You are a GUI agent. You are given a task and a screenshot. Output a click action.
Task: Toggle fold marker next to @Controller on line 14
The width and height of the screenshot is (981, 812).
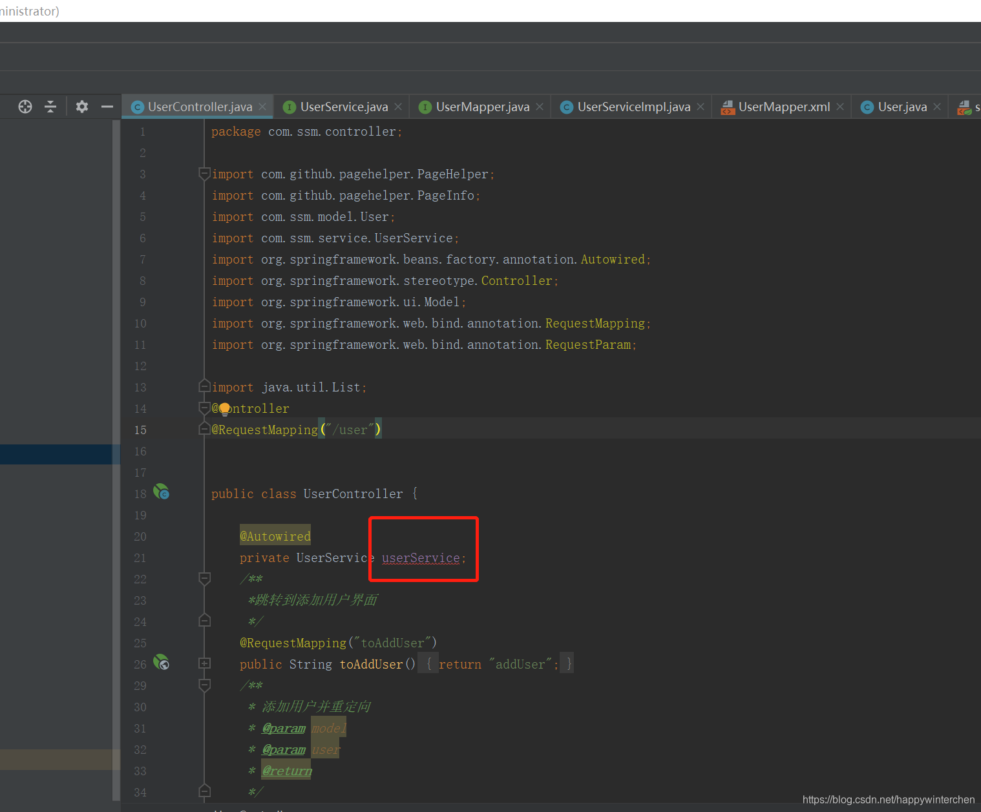[204, 408]
